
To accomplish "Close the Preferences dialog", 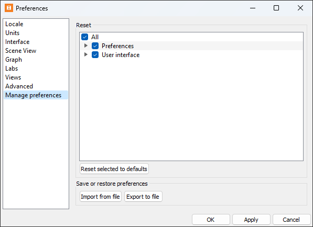I will coord(300,8).
